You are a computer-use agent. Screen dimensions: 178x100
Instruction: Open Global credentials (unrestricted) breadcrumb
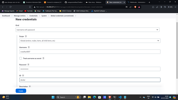tap(62, 16)
